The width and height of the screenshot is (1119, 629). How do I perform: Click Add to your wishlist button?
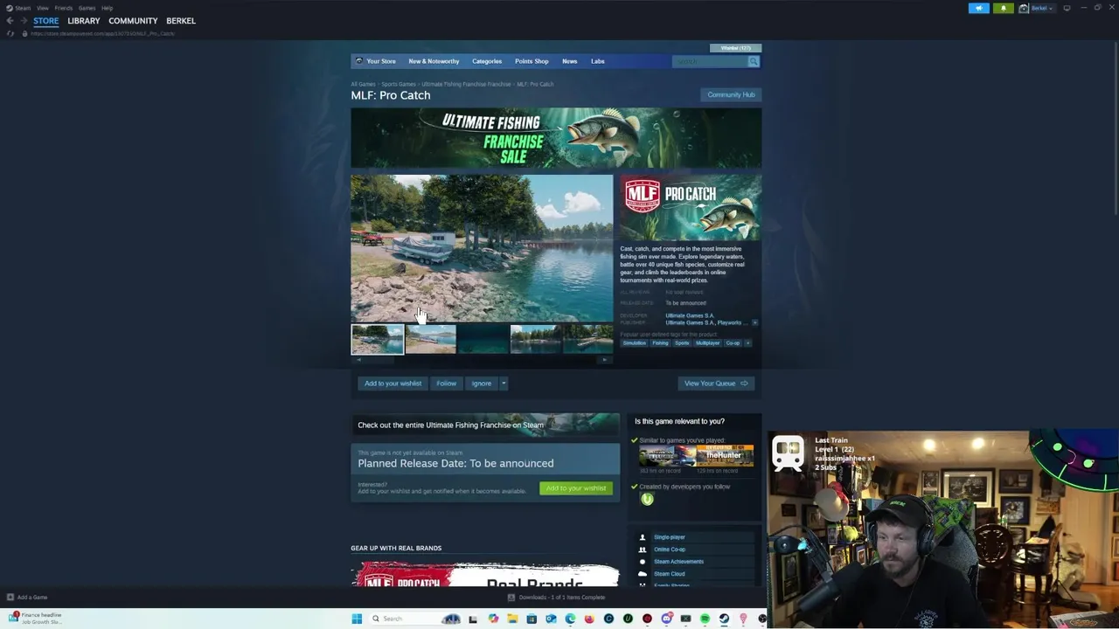click(x=393, y=384)
